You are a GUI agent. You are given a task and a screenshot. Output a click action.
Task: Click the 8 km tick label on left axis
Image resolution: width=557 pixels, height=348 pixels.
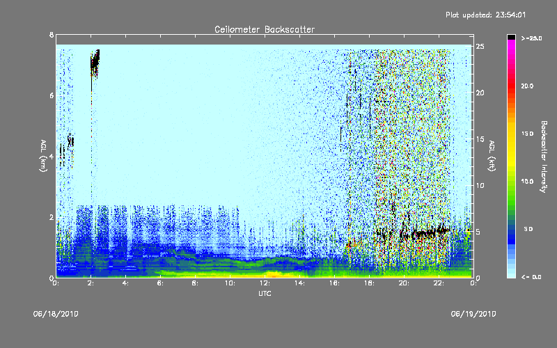pos(52,35)
